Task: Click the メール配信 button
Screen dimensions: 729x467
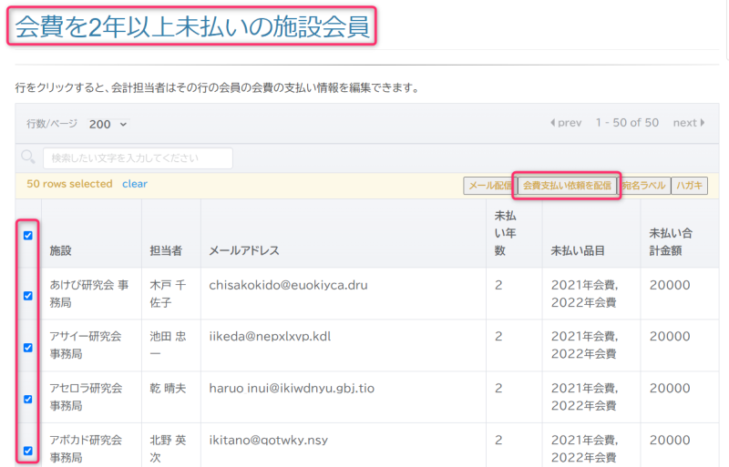Action: [x=489, y=186]
